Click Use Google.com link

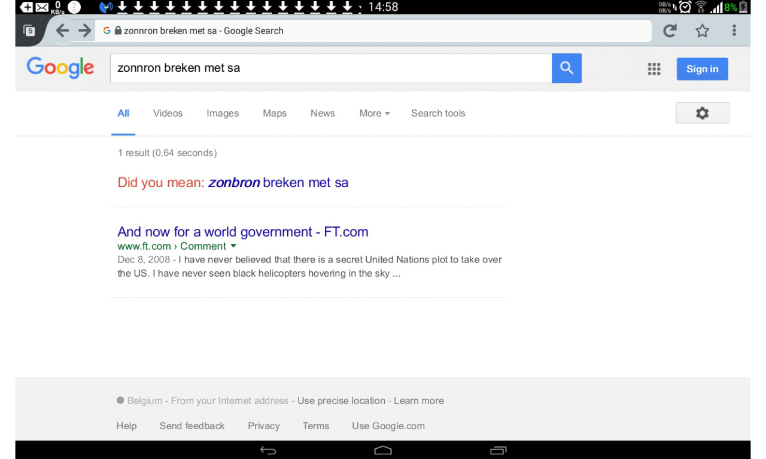coord(388,426)
